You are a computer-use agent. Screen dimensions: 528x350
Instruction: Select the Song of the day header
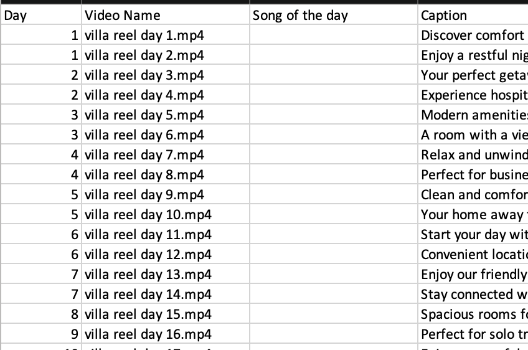click(x=334, y=16)
